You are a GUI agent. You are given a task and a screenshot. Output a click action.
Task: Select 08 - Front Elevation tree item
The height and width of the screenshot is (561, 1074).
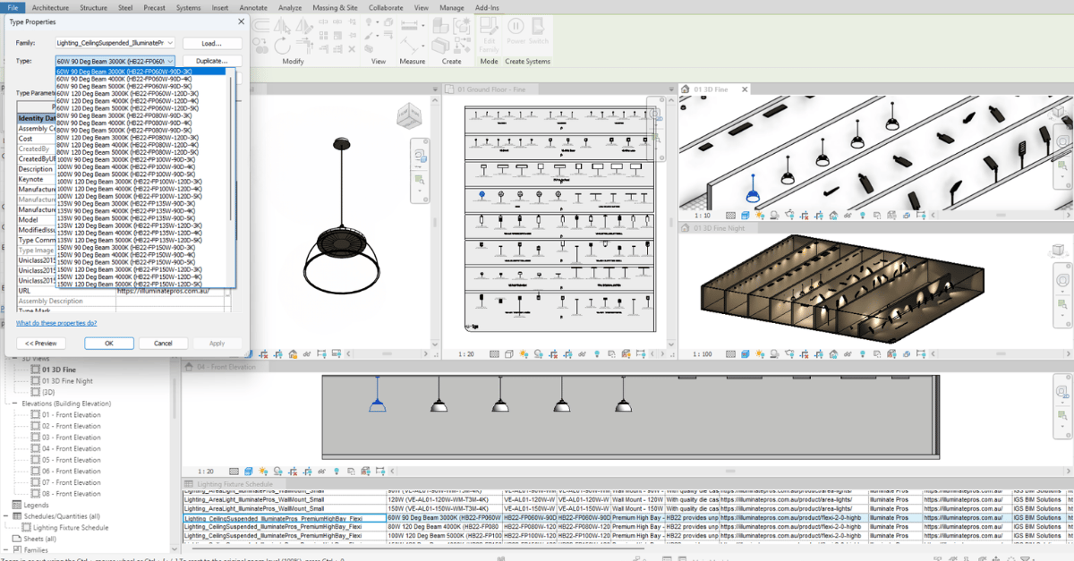tap(72, 494)
